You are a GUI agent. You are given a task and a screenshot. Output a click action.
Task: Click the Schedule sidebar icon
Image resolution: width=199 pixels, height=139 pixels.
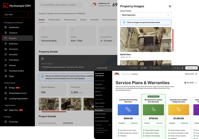click(6, 55)
